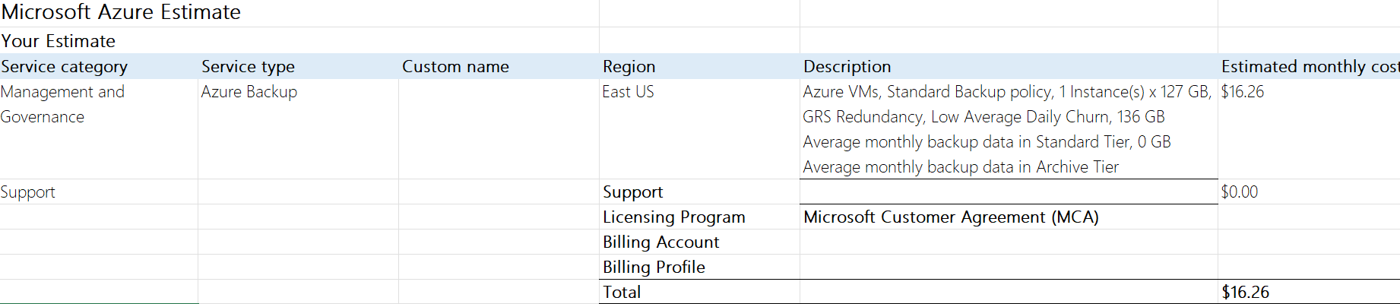
Task: Select the $0.00 support cost cell
Action: [x=1309, y=192]
